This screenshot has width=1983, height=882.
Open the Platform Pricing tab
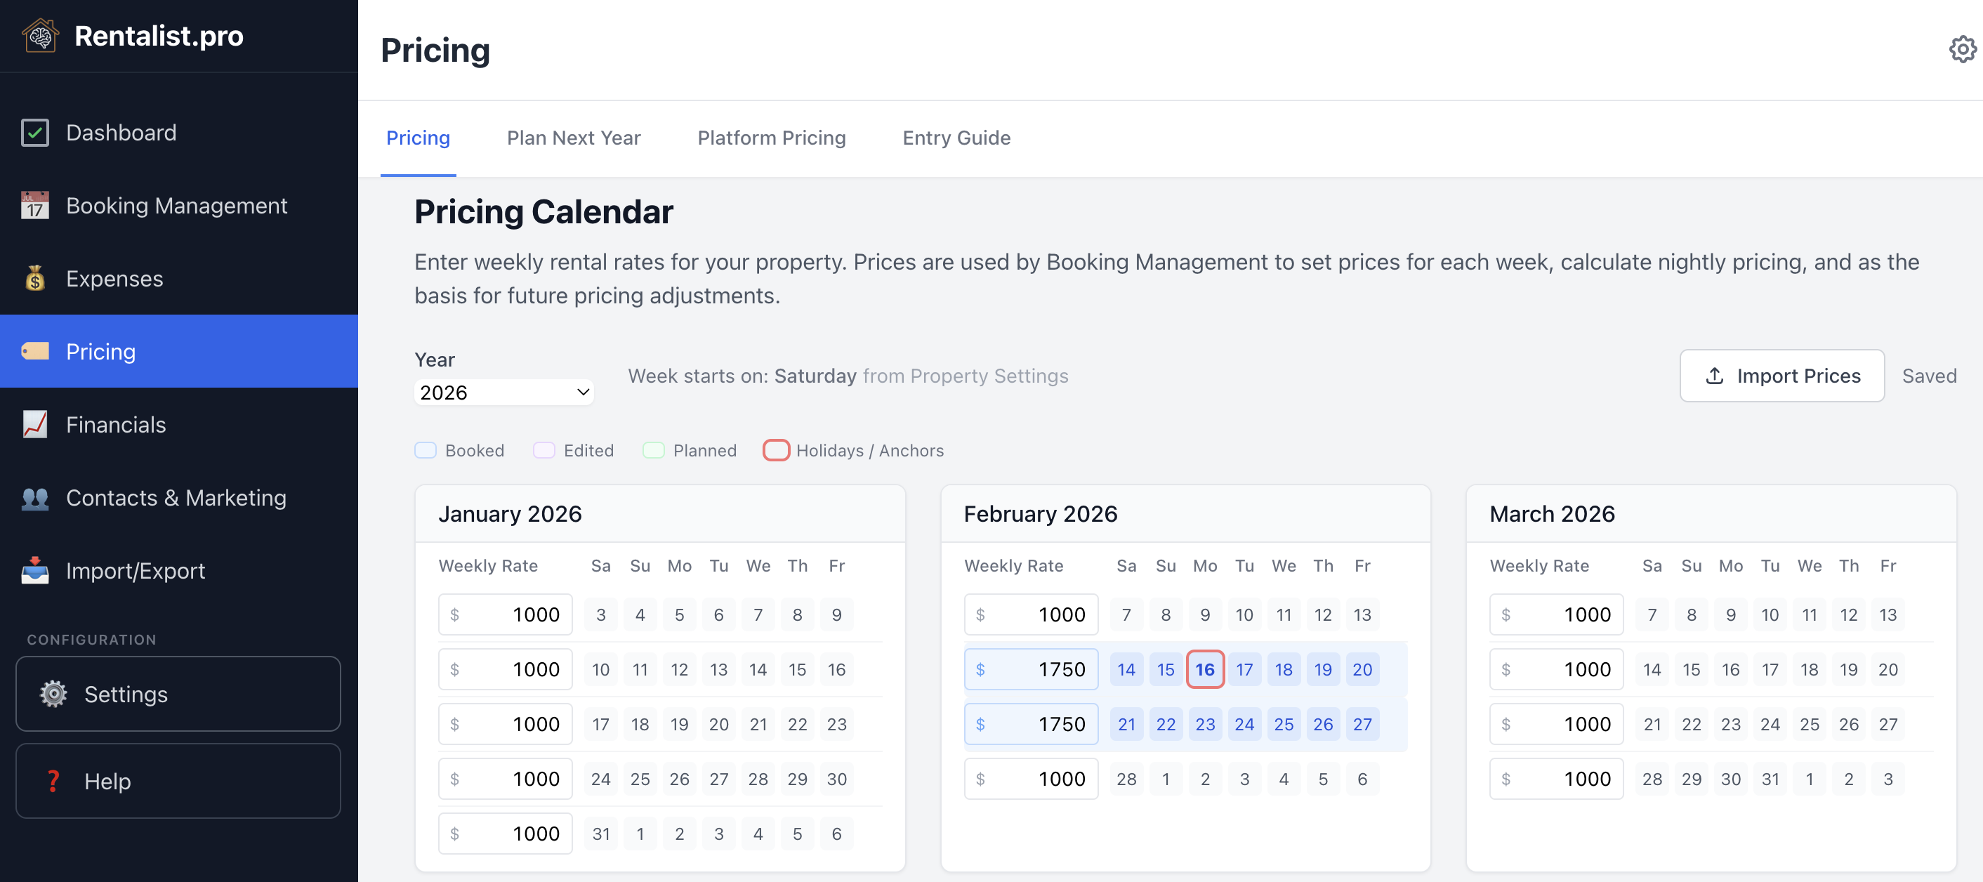(x=771, y=138)
